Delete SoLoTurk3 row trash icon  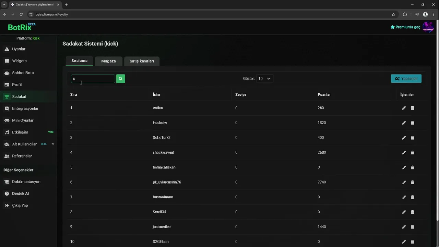pos(413,138)
